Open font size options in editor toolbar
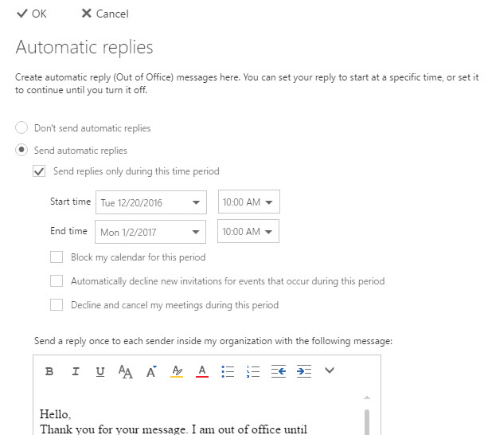The height and width of the screenshot is (435, 484). click(125, 371)
